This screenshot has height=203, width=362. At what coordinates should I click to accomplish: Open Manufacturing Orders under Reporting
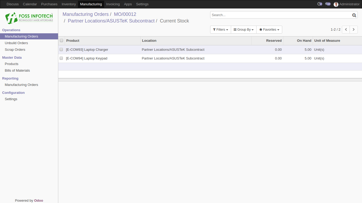click(29, 85)
